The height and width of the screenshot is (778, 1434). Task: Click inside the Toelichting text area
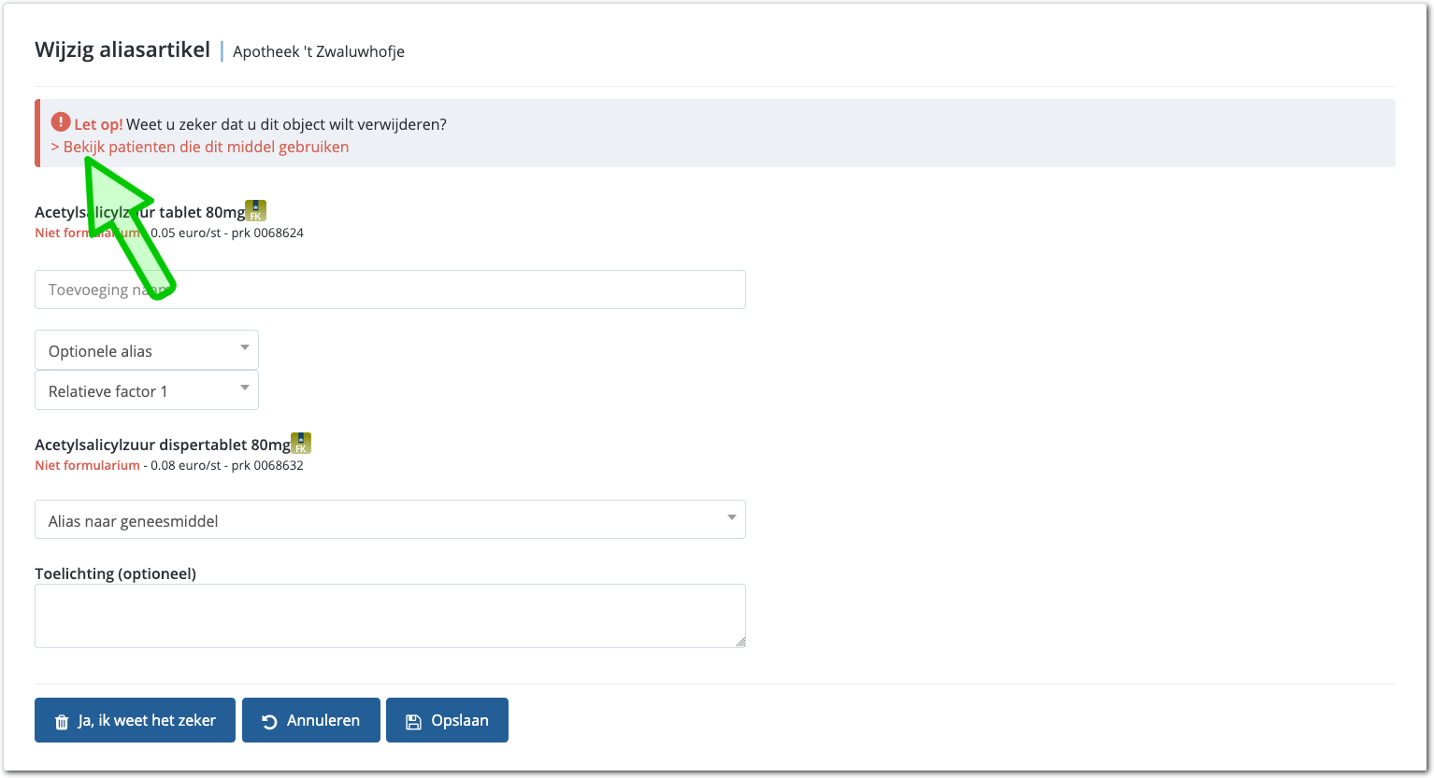pos(390,615)
